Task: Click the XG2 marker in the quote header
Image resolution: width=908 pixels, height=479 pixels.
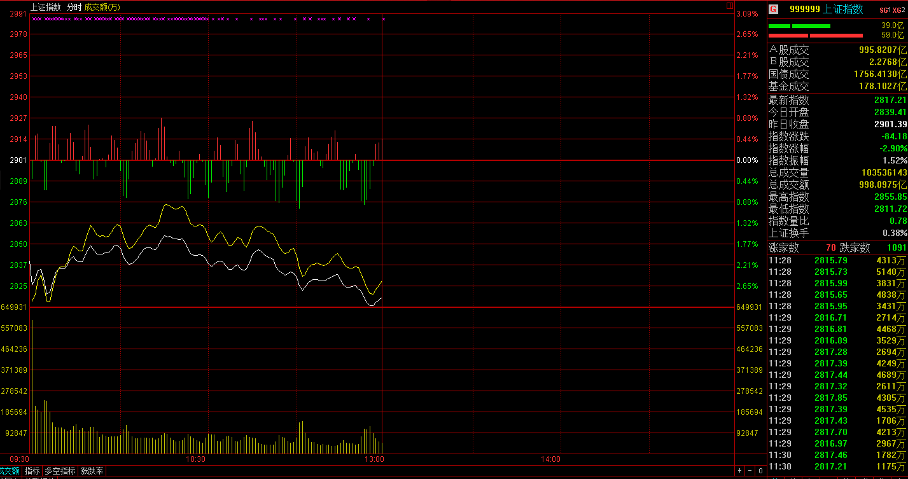Action: click(x=897, y=10)
